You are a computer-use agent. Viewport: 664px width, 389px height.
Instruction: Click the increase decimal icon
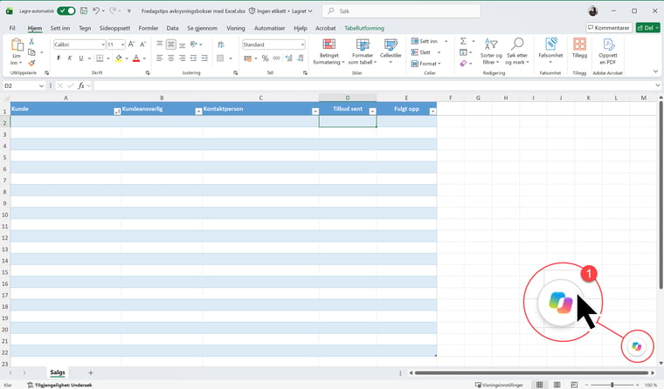289,58
